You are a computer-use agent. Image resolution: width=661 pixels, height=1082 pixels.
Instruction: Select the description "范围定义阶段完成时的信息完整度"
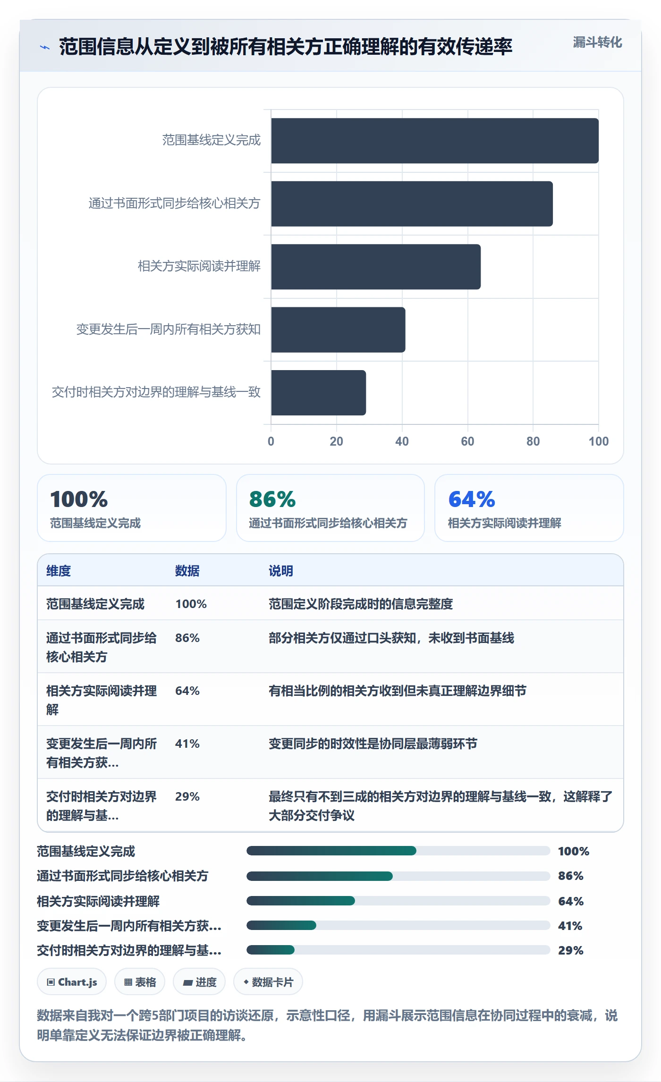click(x=361, y=604)
